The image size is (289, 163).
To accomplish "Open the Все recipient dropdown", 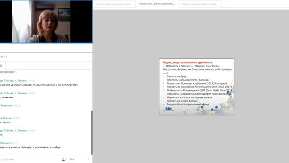I will tap(79, 159).
